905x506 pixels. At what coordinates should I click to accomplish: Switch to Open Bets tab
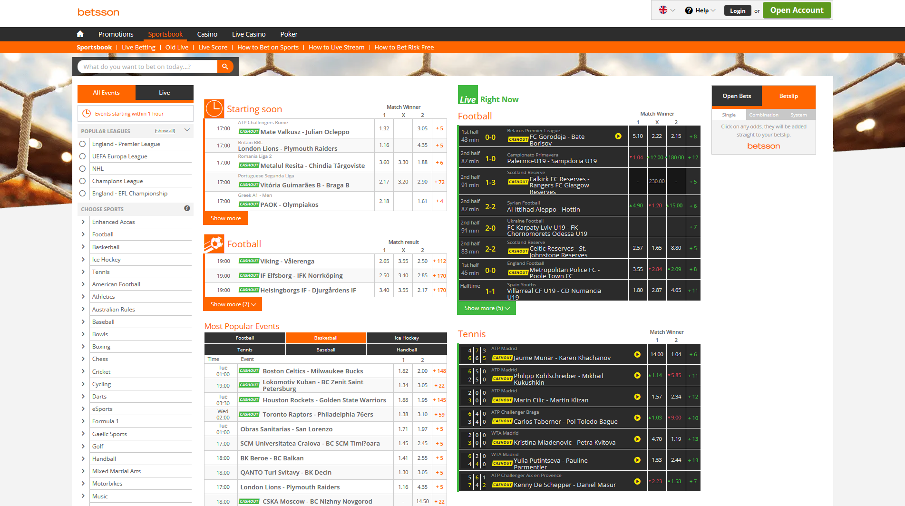[737, 96]
